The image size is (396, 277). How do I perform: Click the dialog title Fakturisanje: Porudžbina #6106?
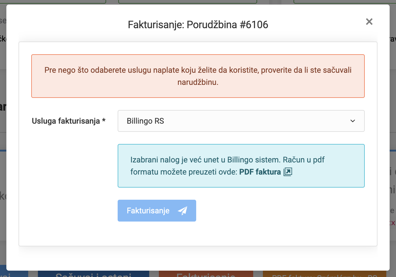point(198,24)
